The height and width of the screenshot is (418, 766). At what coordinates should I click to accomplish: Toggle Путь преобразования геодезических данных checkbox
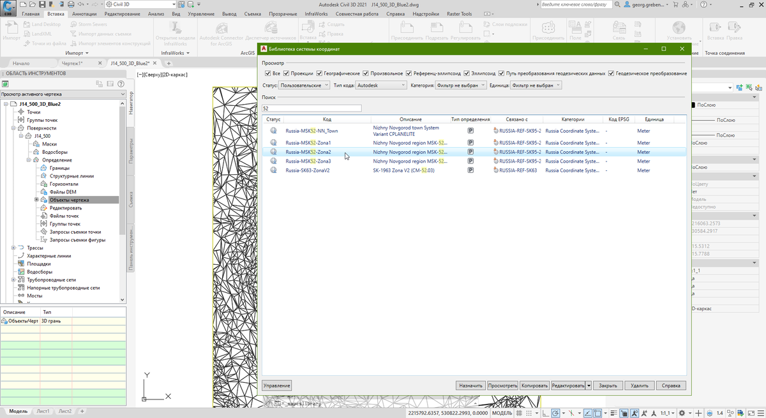502,73
